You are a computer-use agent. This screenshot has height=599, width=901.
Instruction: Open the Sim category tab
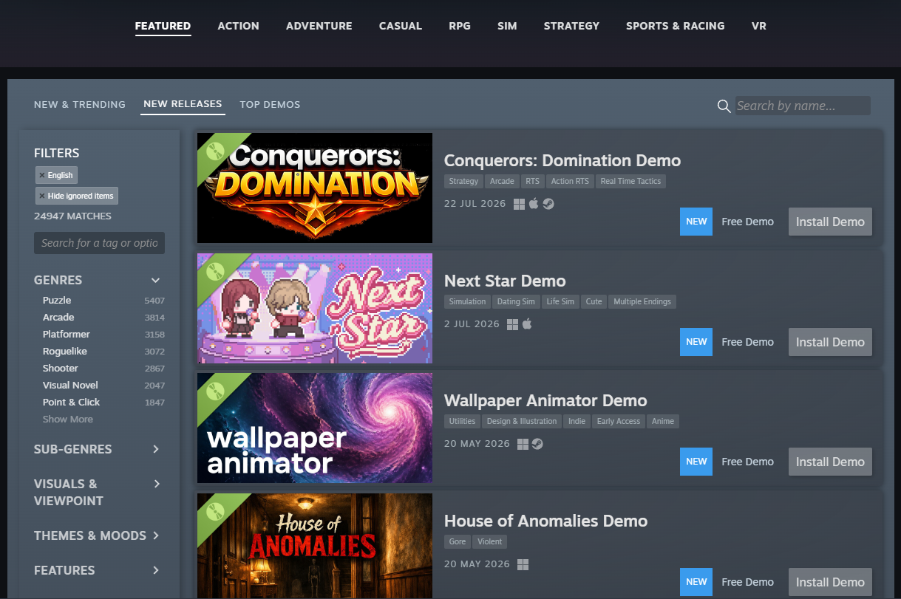tap(507, 25)
